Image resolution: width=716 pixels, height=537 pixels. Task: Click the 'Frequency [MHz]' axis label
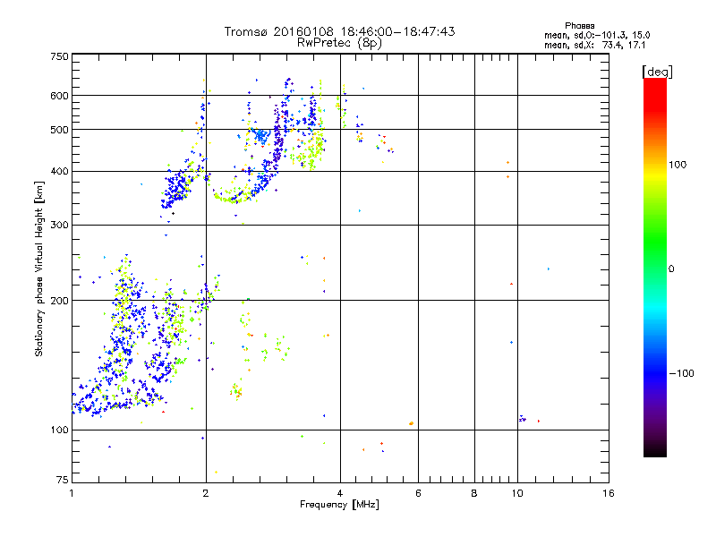pyautogui.click(x=339, y=505)
